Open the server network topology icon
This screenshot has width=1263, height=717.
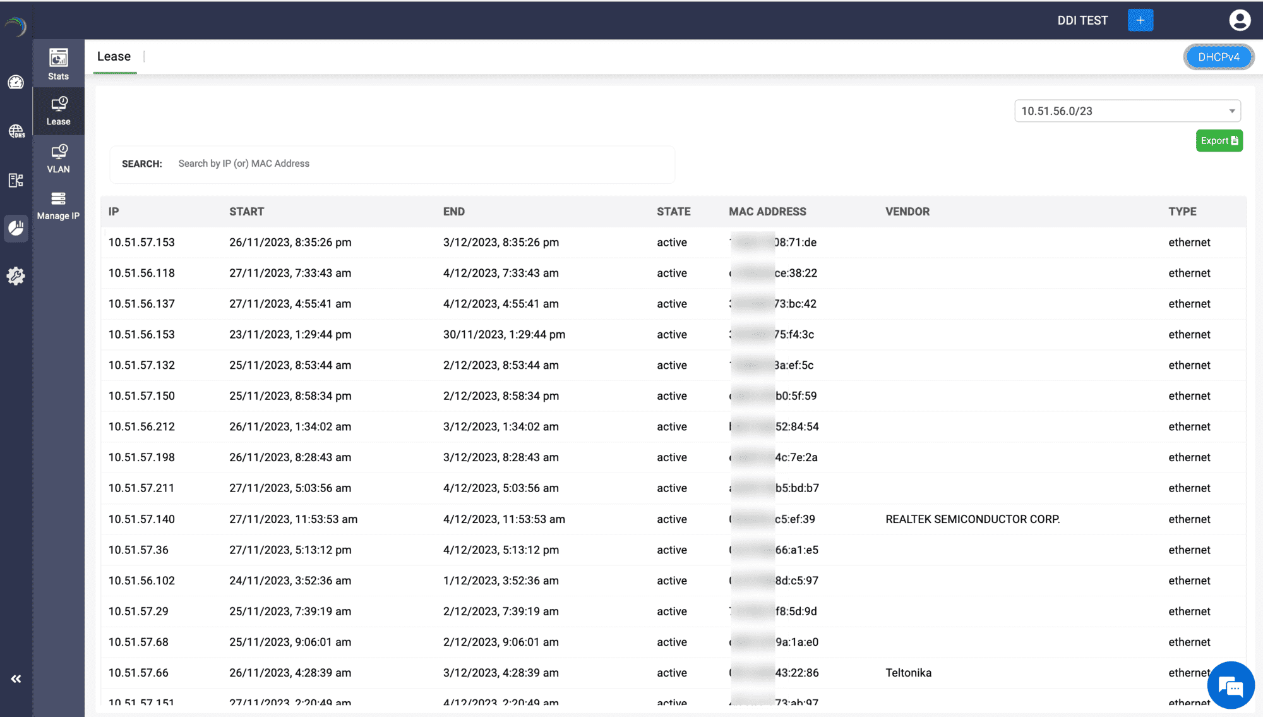pos(16,180)
